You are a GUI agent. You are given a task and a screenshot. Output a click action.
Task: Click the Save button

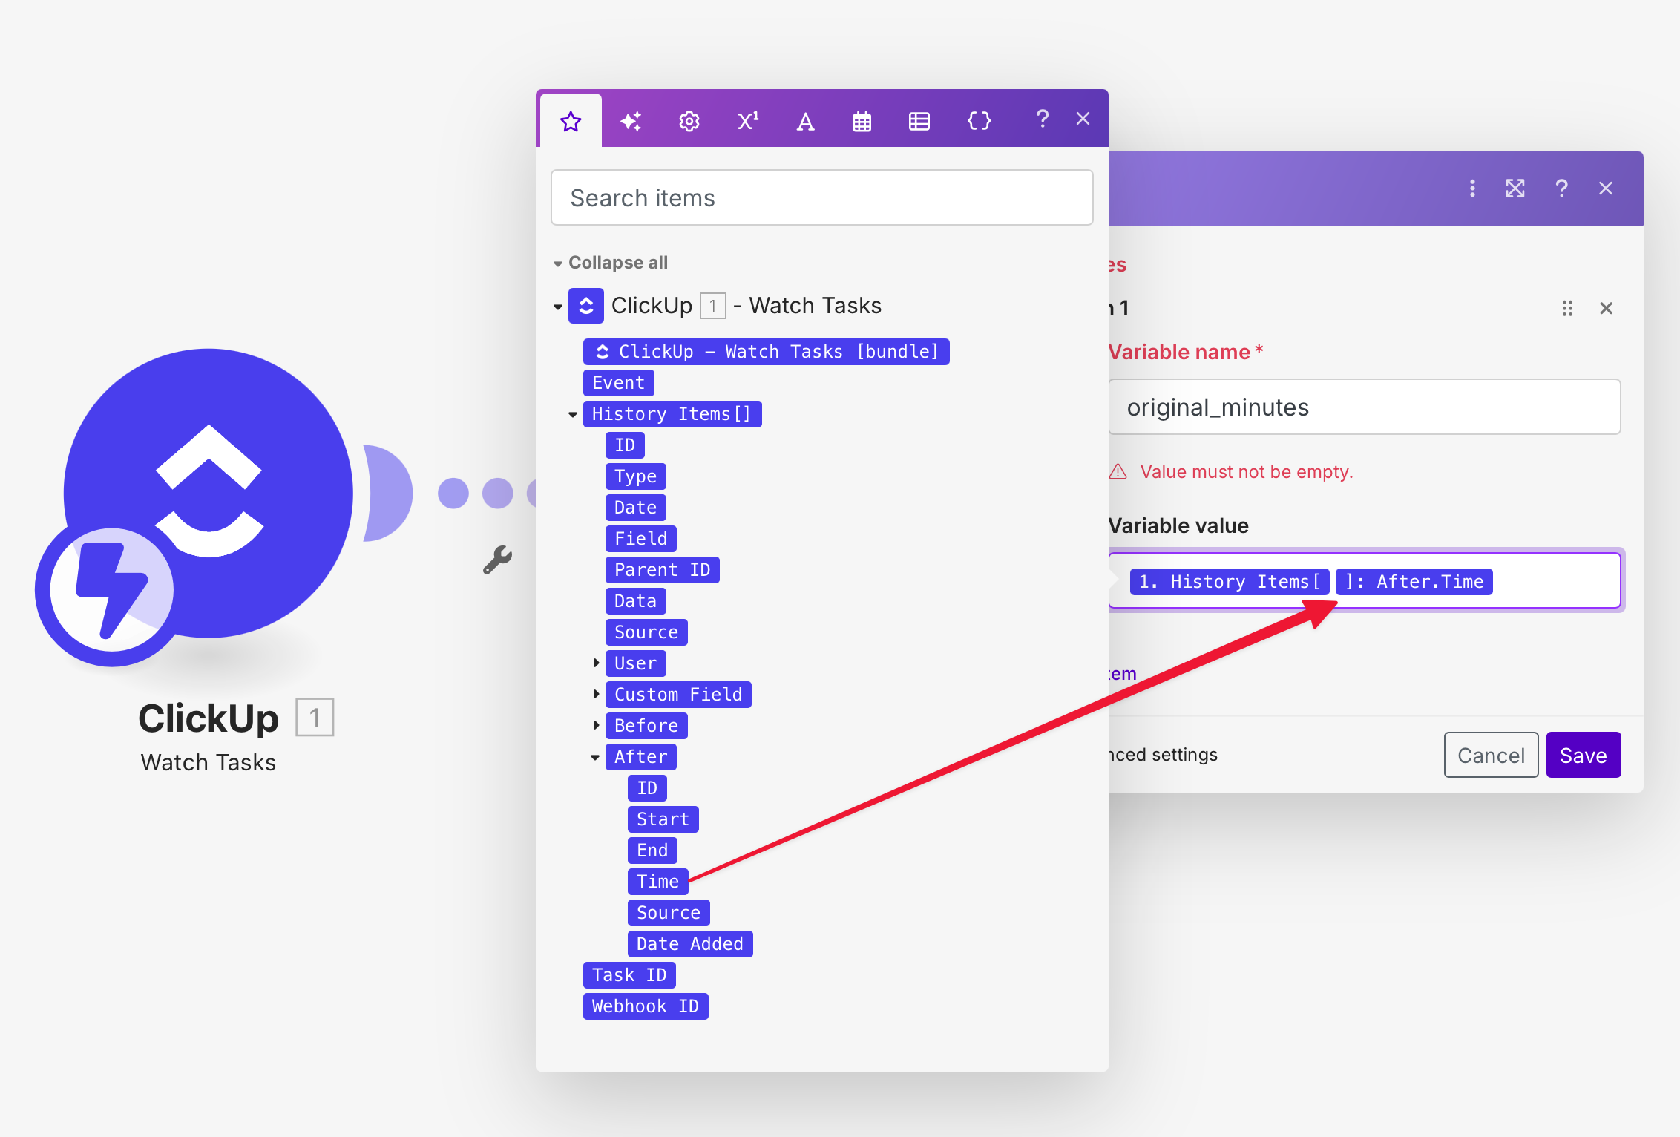(x=1583, y=755)
